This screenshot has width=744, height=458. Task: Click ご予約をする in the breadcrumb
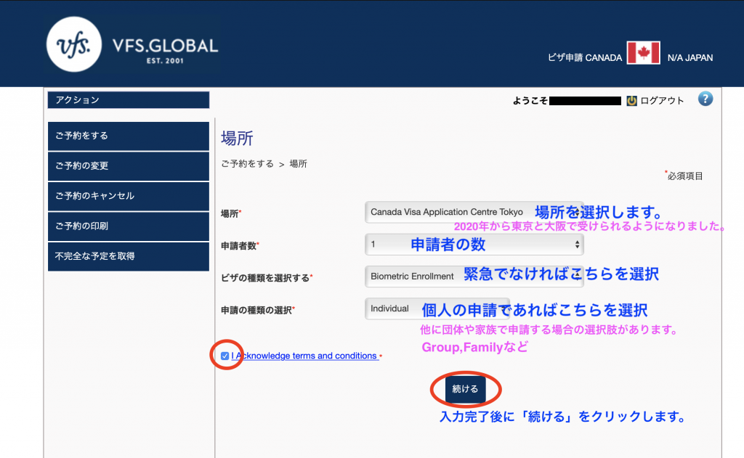pyautogui.click(x=247, y=164)
